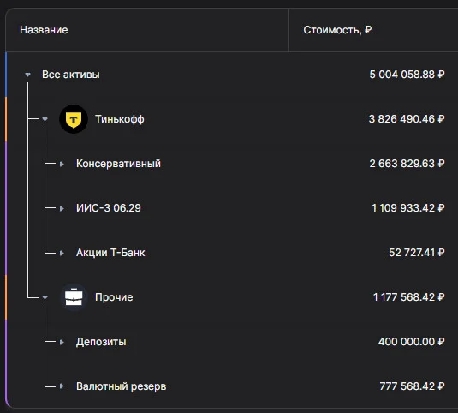Select the Депозиты row label
Image resolution: width=458 pixels, height=413 pixels.
101,342
